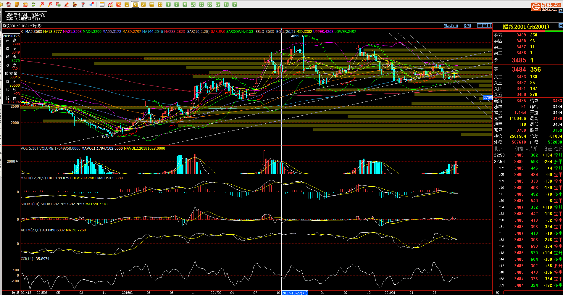The image size is (563, 295).
Task: Click the yellow X period button
Action: click(160, 4)
